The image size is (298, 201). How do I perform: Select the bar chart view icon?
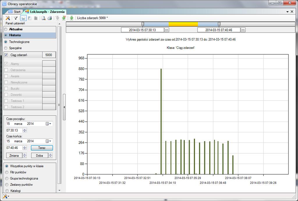tap(23, 18)
